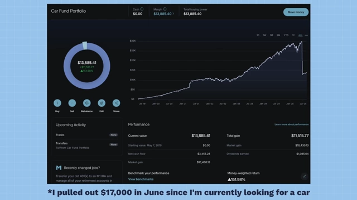Click the M1 logo in the jobs card
Screen dimensions: 357x200
pyautogui.click(x=59, y=168)
